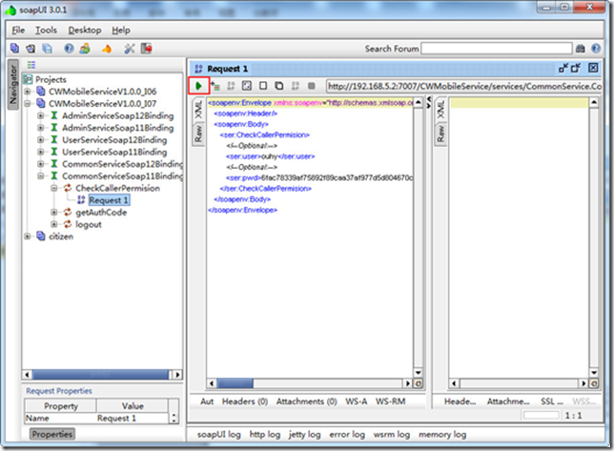
Task: Click the cancel request stop icon
Action: (x=311, y=87)
